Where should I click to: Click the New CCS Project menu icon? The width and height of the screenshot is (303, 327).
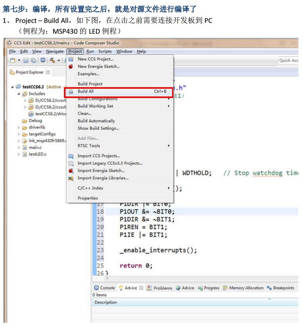pos(71,59)
